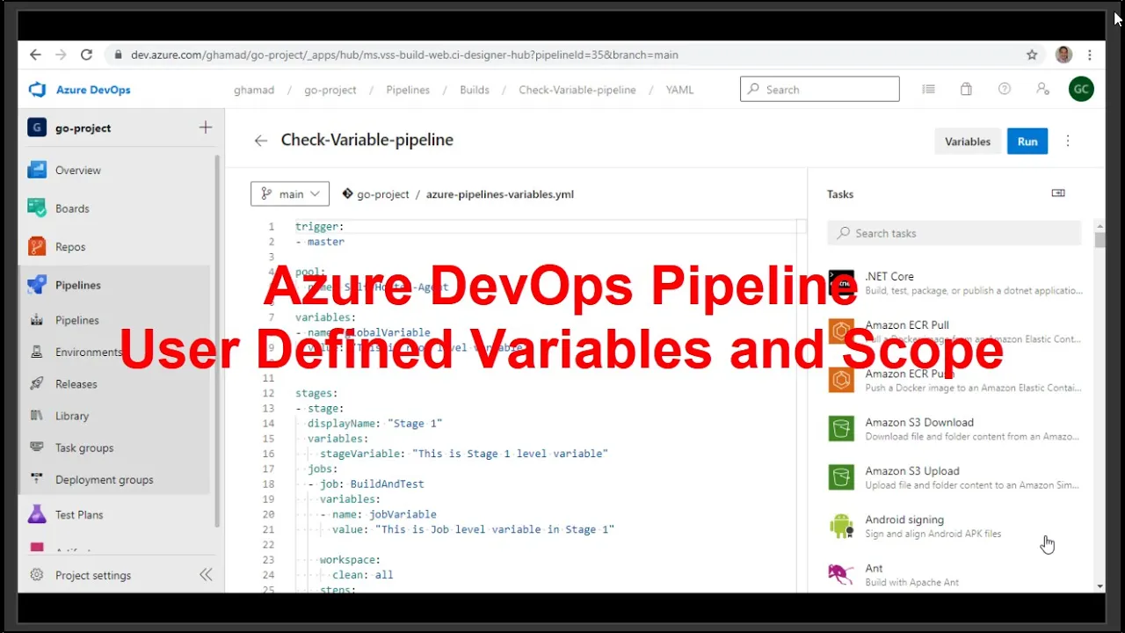Open more actions menu beside Run
This screenshot has height=633, width=1125.
pyautogui.click(x=1069, y=141)
